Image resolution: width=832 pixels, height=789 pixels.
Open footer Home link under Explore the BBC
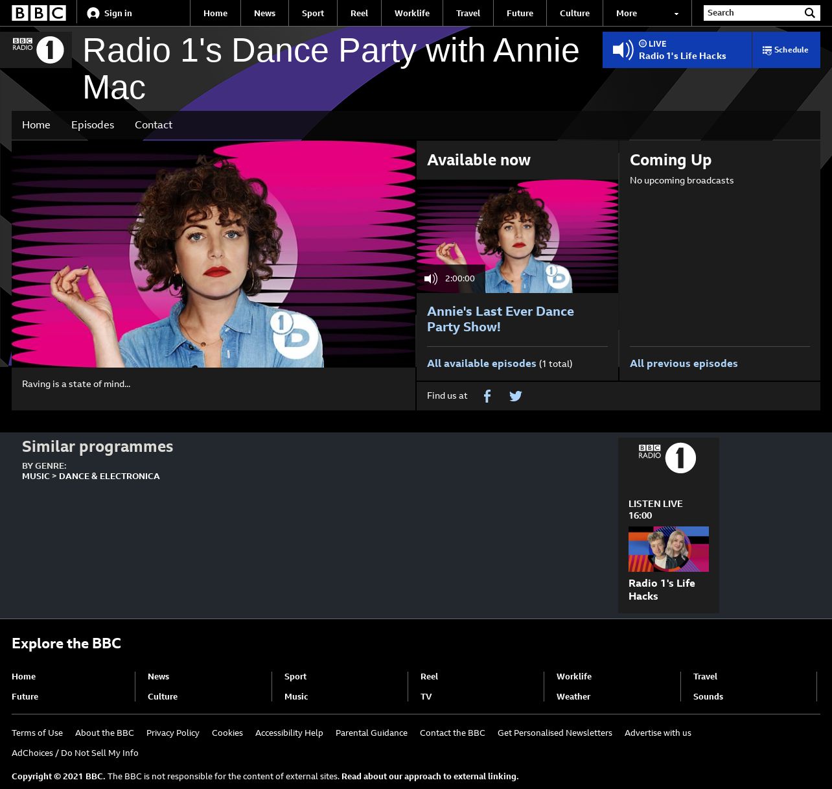tap(23, 676)
